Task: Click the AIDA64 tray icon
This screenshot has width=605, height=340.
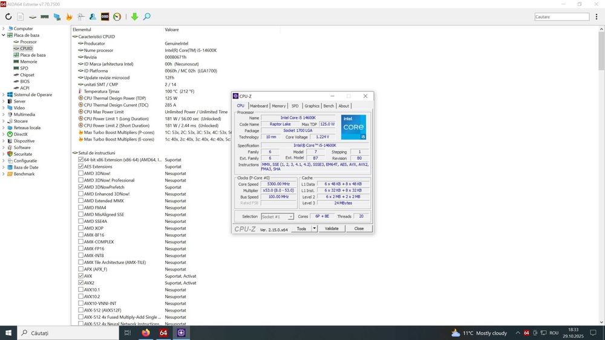Action: click(526, 333)
